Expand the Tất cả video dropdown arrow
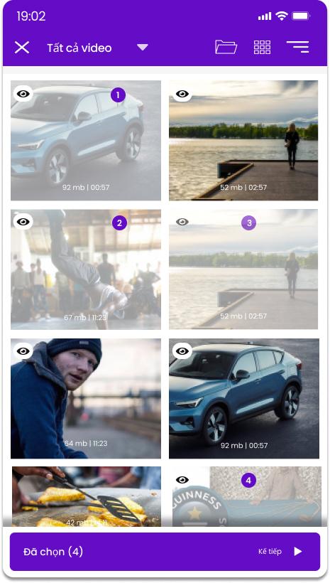 143,47
